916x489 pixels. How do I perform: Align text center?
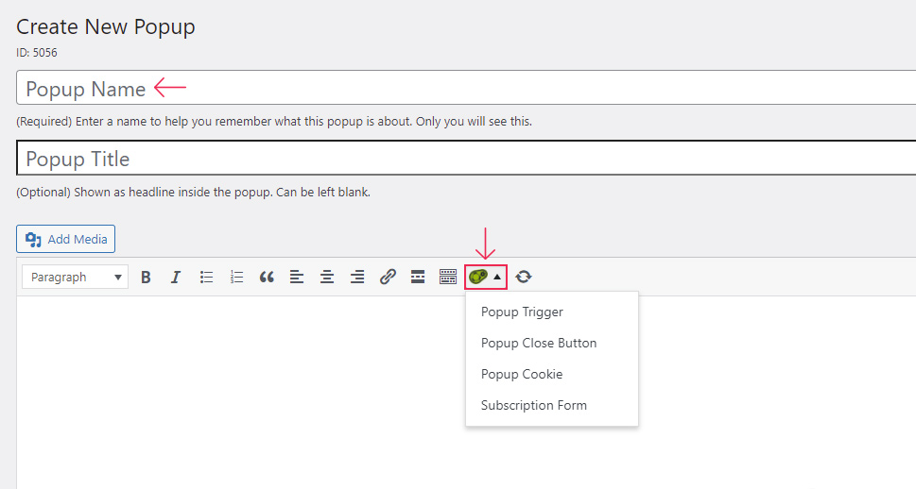click(x=327, y=278)
